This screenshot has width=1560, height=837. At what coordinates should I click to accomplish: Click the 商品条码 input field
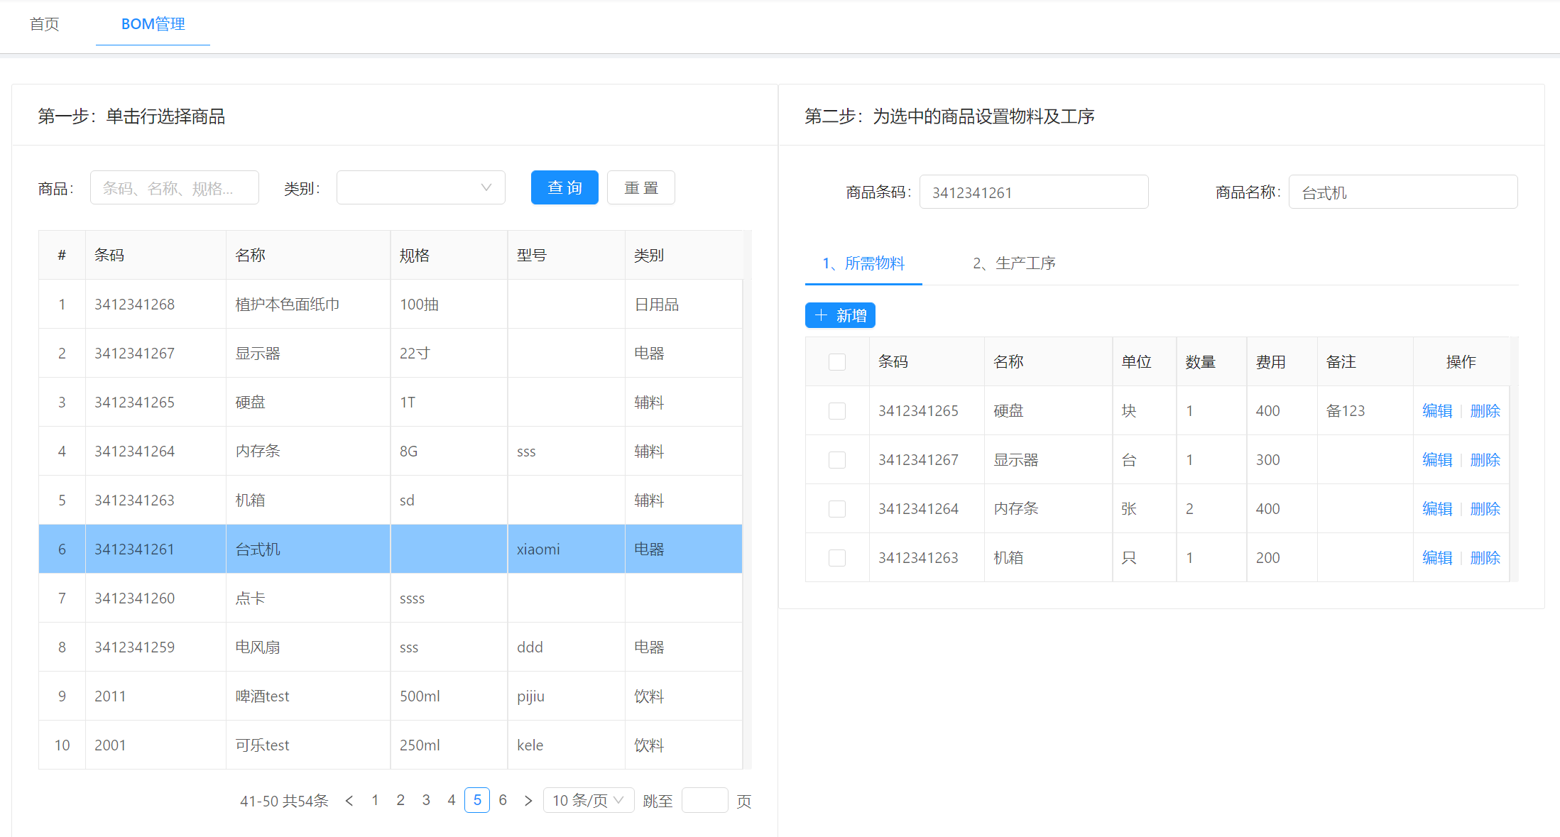point(1034,192)
